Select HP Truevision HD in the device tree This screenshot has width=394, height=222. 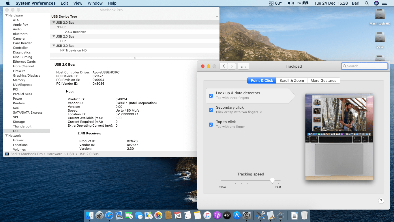pos(73,50)
